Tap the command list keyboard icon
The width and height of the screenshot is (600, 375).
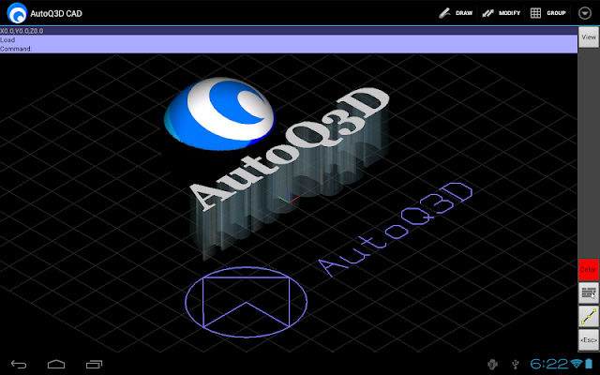tap(589, 293)
